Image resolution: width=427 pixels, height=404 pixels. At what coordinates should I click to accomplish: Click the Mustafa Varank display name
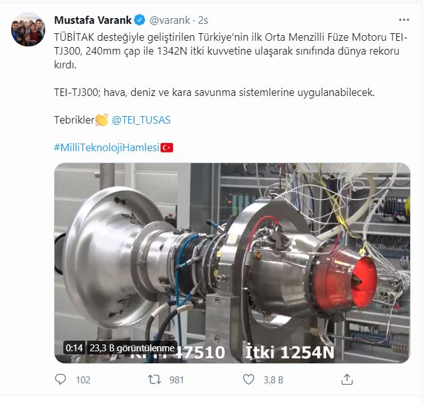click(x=93, y=20)
